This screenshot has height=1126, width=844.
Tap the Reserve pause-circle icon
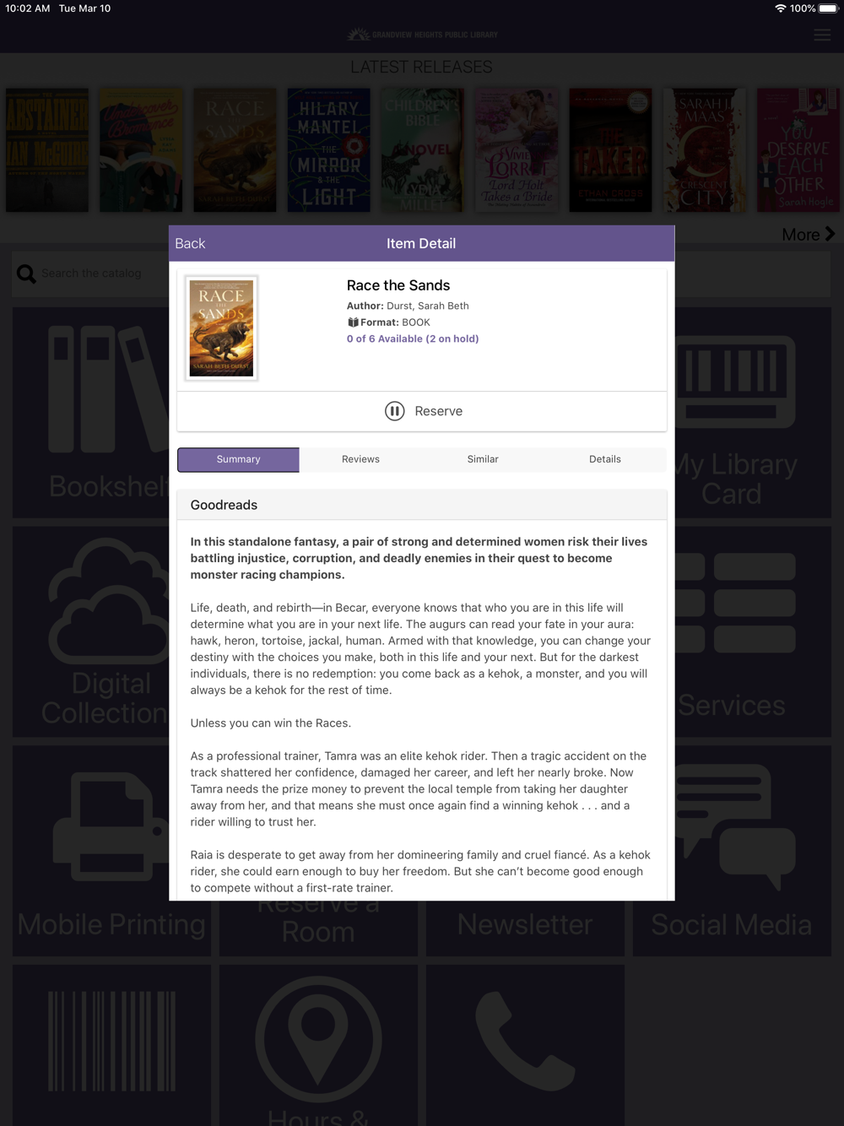[394, 411]
